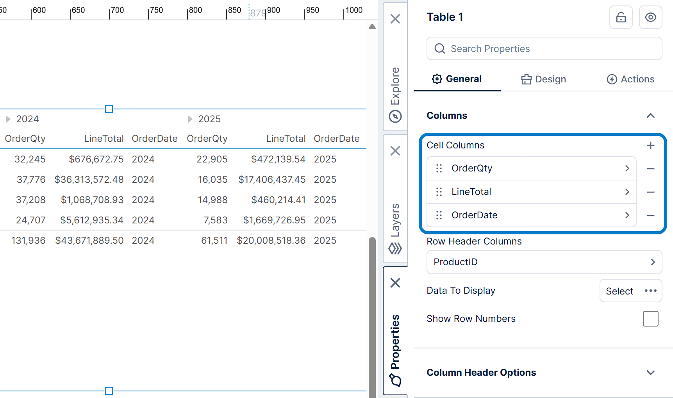Select cell 32,245 in OrderQty

30,159
